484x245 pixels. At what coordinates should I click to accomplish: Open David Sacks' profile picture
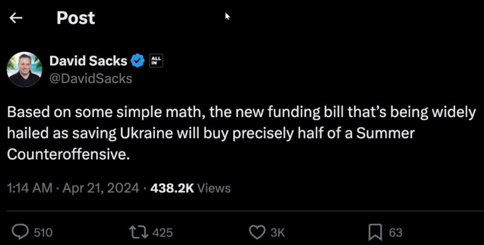[x=25, y=69]
